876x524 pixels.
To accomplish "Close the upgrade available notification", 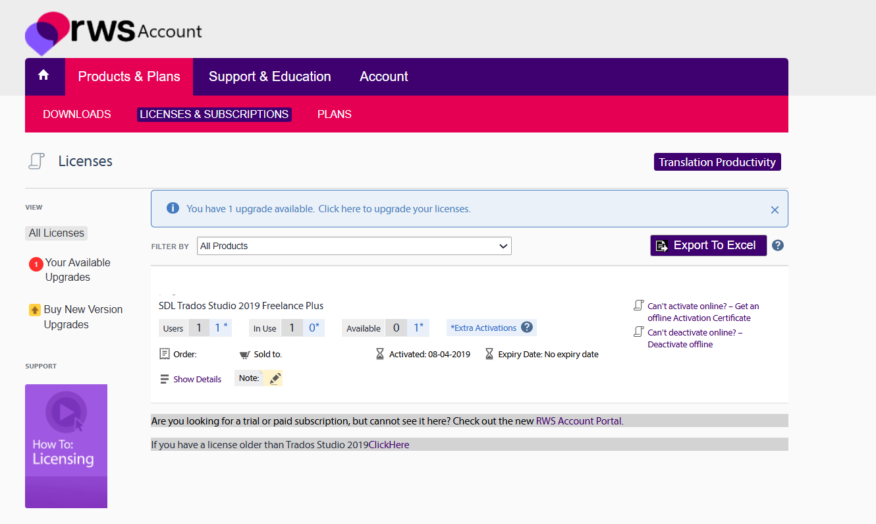I will 775,210.
